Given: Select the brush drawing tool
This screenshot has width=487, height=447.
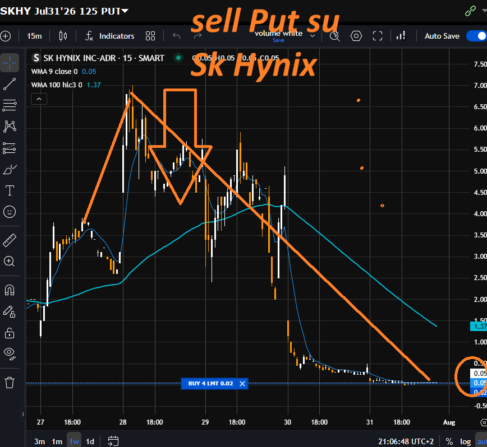Looking at the screenshot, I should [10, 169].
